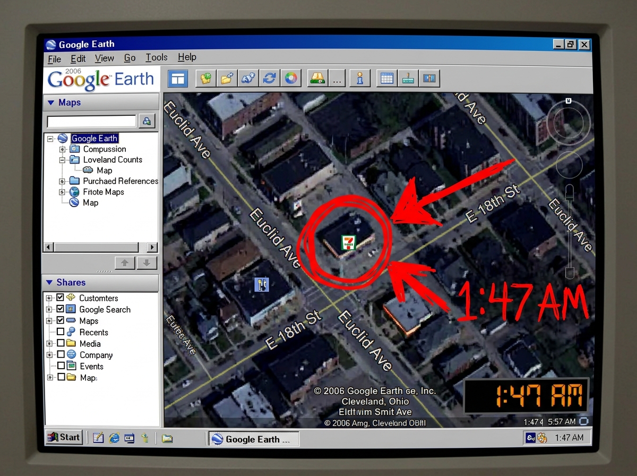Open the notepad quick launch icon
The height and width of the screenshot is (476, 637).
(98, 438)
